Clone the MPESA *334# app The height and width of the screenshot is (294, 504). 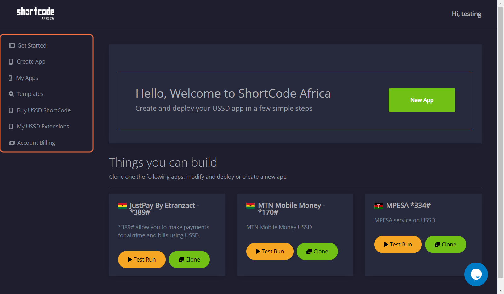click(x=445, y=245)
